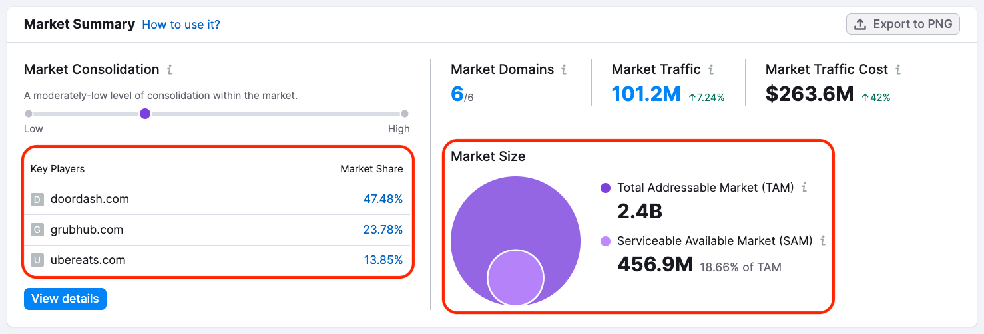Click the 2.4B TAM value
Image resolution: width=984 pixels, height=334 pixels.
click(640, 211)
